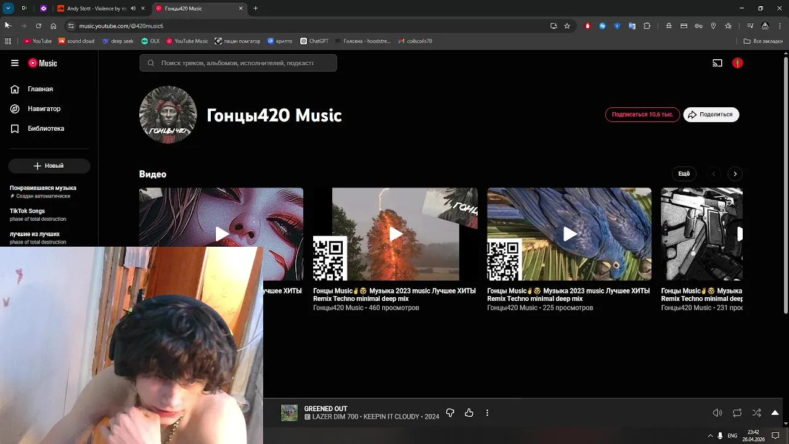Click the player volume icon
Viewport: 789px width, 444px height.
(717, 413)
